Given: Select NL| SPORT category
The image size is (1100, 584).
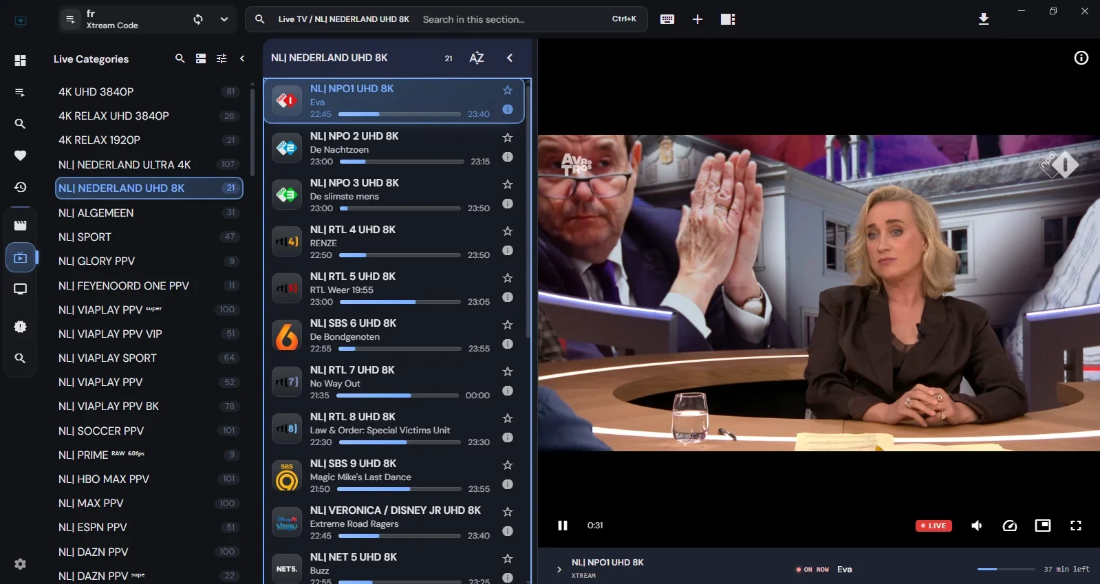Looking at the screenshot, I should pyautogui.click(x=149, y=237).
